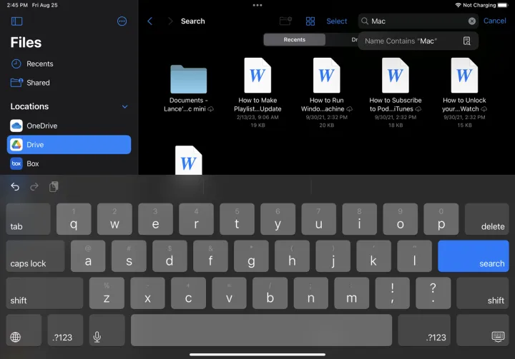Choose the Name Contains "Mac" suggestion
The width and height of the screenshot is (515, 359).
pyautogui.click(x=418, y=41)
